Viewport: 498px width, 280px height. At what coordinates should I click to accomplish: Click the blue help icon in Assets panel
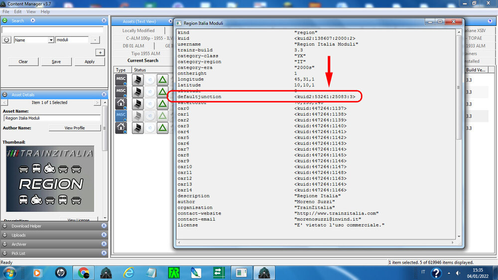tap(490, 21)
